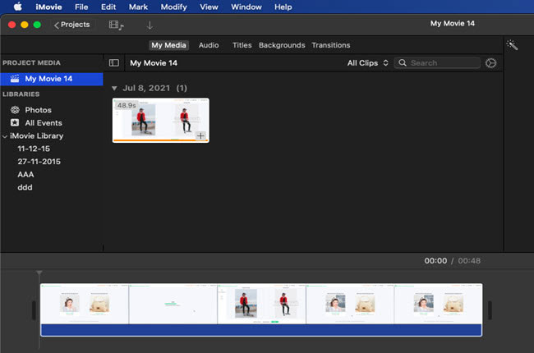Click the right trim handle of timeline clip

490,310
